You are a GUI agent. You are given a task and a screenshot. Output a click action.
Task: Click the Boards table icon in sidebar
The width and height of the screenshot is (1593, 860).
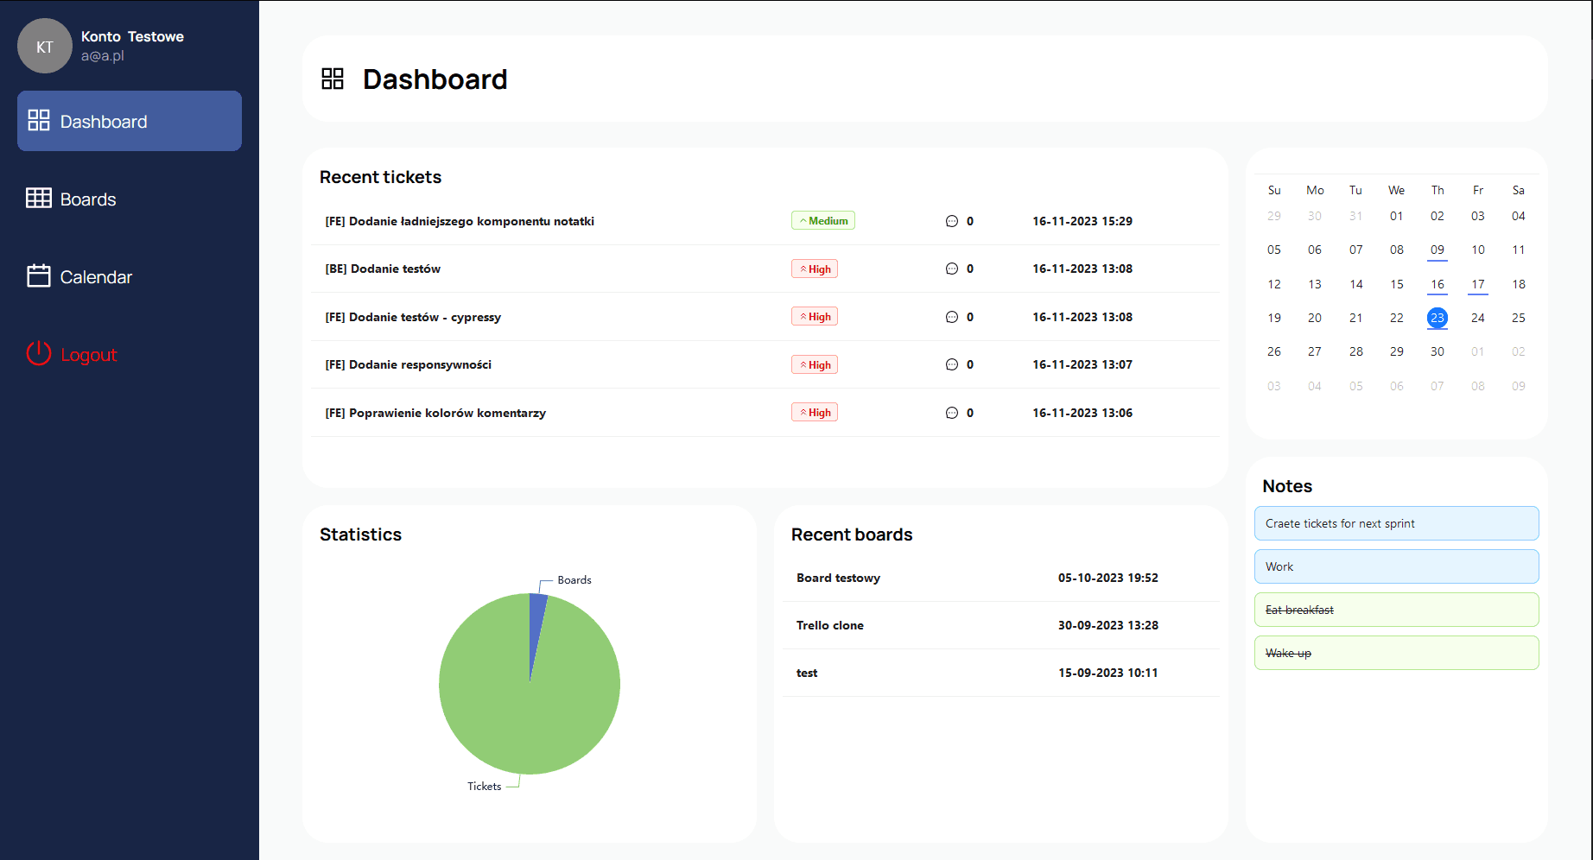click(39, 199)
